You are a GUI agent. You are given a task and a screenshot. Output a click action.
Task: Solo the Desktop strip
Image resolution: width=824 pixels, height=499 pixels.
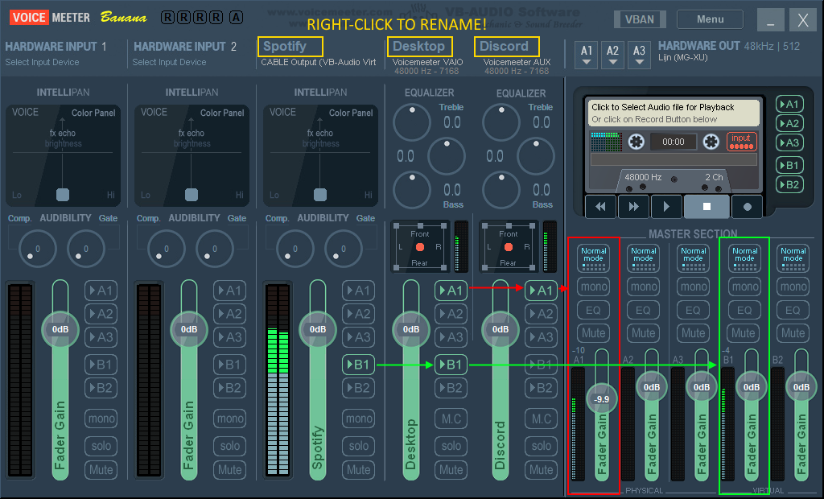pyautogui.click(x=451, y=446)
